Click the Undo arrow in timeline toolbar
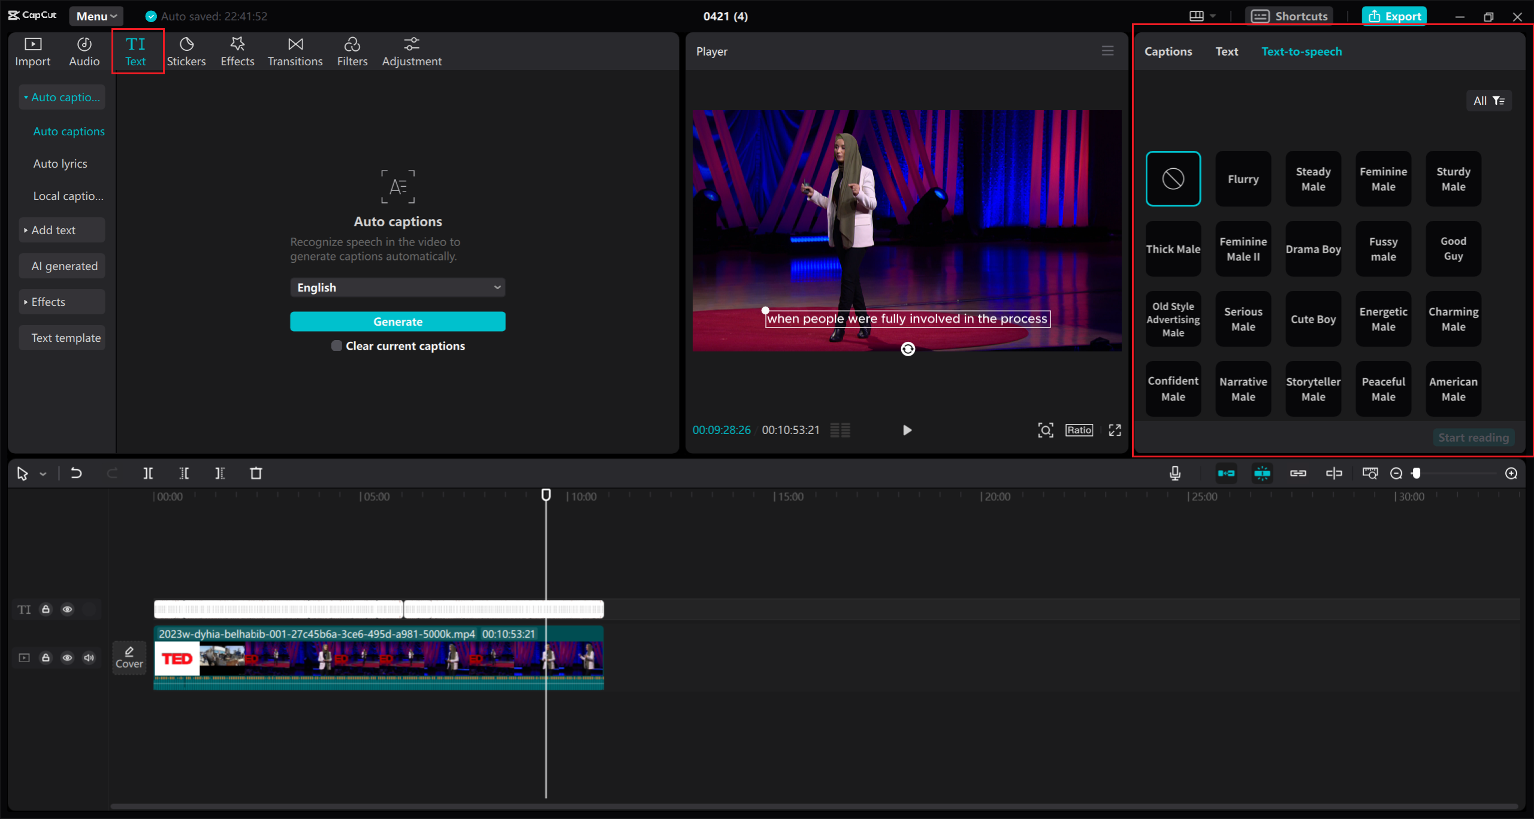The height and width of the screenshot is (819, 1534). click(76, 474)
